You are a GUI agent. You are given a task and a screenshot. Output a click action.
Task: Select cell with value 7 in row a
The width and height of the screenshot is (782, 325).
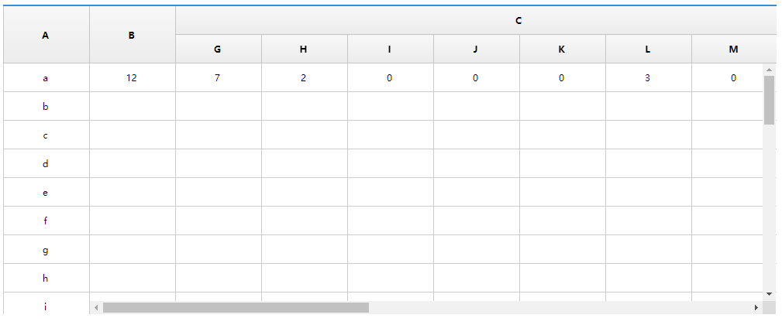[x=219, y=77]
